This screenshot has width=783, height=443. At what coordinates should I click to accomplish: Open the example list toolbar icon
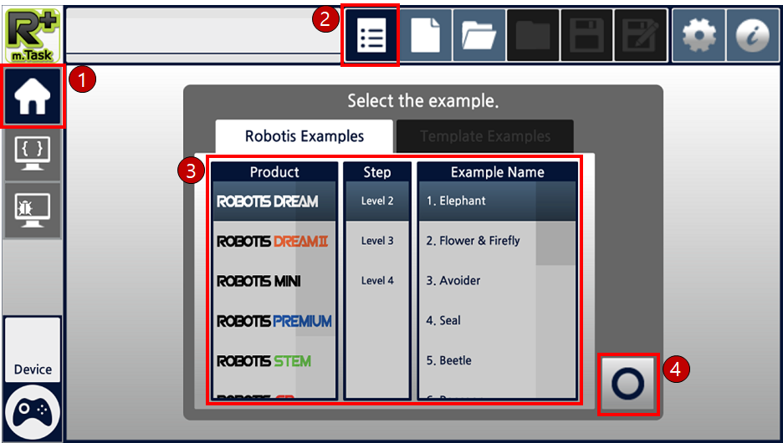(x=371, y=35)
